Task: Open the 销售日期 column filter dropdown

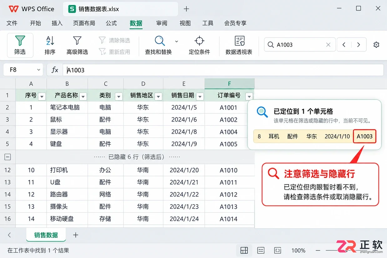Action: click(x=200, y=96)
